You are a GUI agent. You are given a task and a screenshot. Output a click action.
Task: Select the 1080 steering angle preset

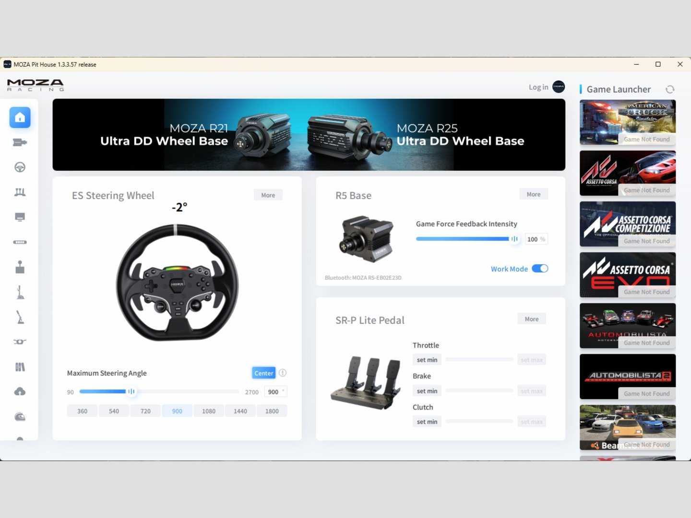point(209,411)
